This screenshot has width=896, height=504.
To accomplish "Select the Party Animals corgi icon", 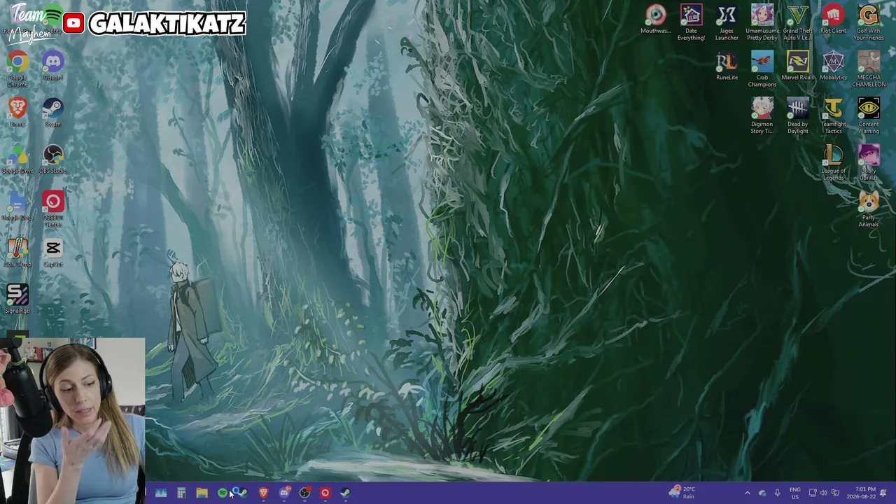I will (x=869, y=210).
